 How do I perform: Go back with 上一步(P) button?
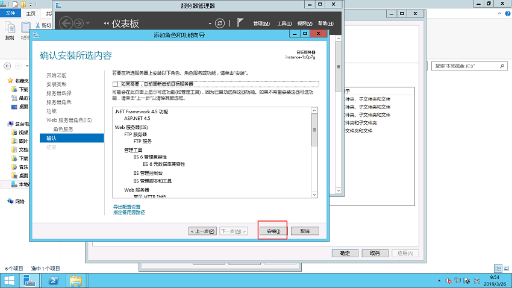coord(202,231)
